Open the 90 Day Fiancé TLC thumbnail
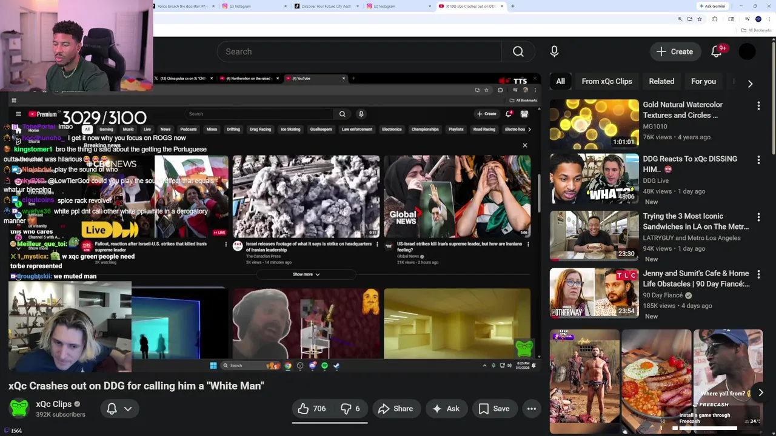This screenshot has height=436, width=776. [594, 293]
